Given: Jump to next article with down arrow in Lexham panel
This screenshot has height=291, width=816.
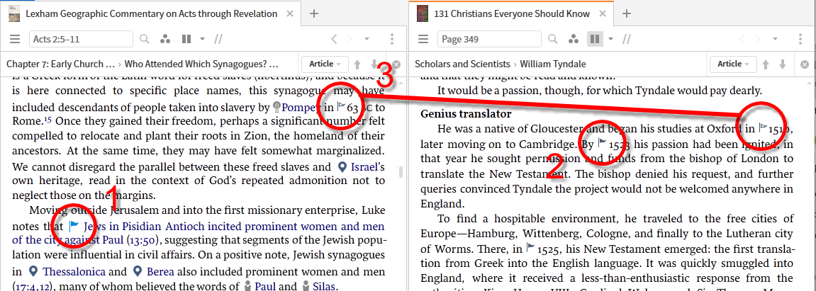Looking at the screenshot, I should pyautogui.click(x=374, y=64).
